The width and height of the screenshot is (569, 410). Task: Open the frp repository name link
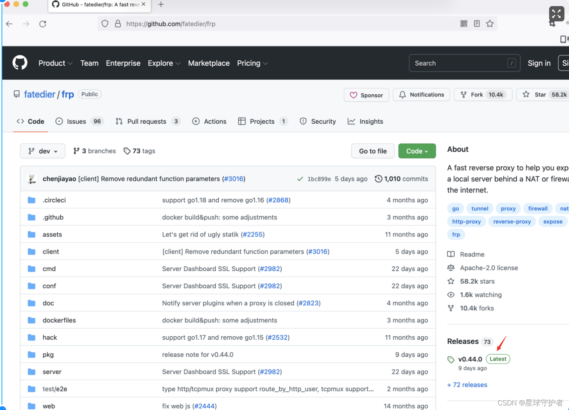tap(68, 94)
